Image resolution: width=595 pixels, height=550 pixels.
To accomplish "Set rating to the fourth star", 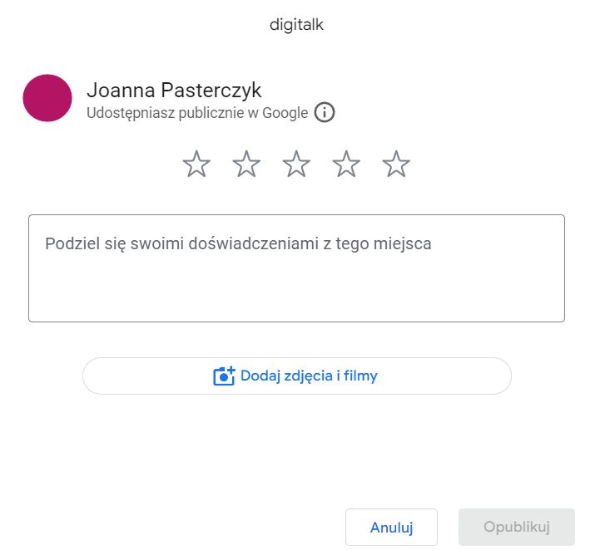I will coord(346,165).
